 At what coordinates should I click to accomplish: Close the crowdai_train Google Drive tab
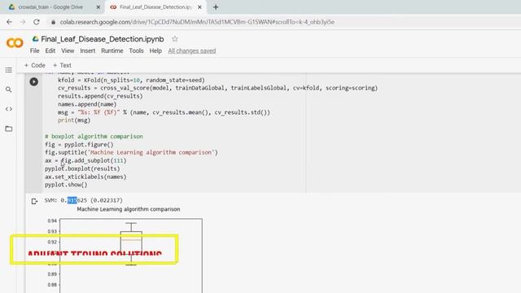click(99, 7)
